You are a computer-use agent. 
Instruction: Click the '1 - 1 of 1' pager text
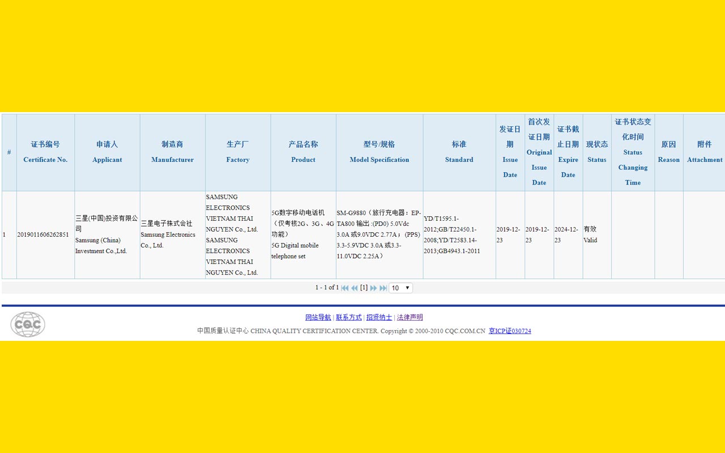(327, 288)
